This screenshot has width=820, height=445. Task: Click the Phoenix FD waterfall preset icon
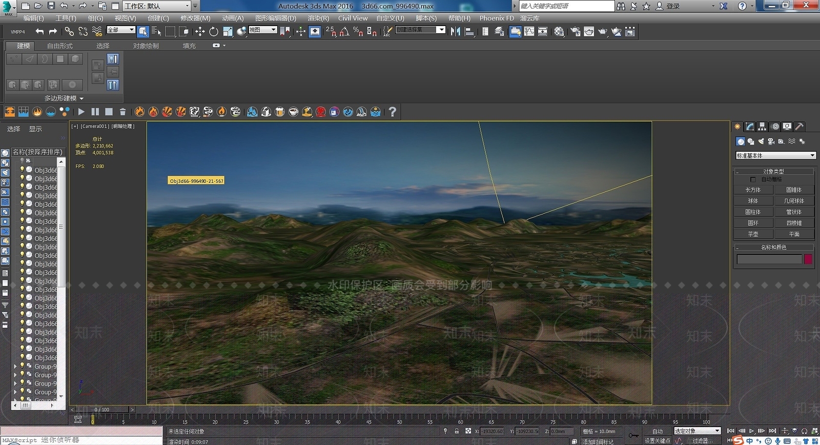click(361, 112)
